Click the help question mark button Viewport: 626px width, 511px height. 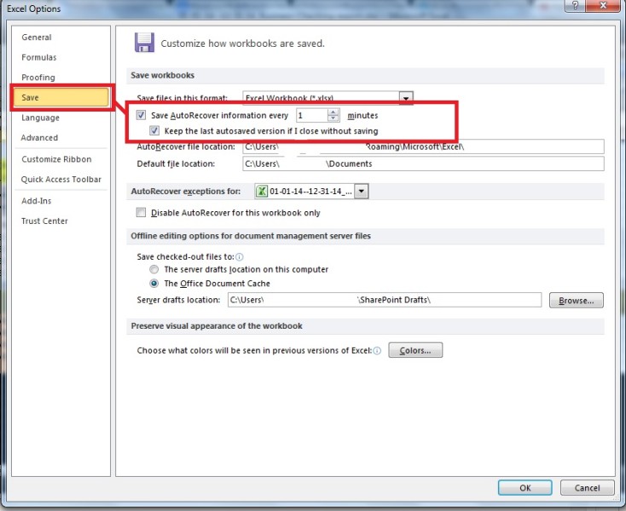[x=576, y=6]
